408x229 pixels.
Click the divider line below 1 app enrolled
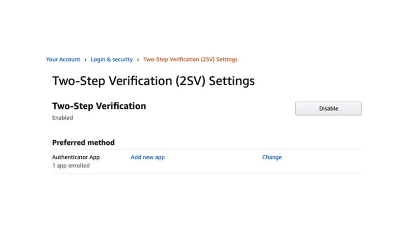pos(207,174)
